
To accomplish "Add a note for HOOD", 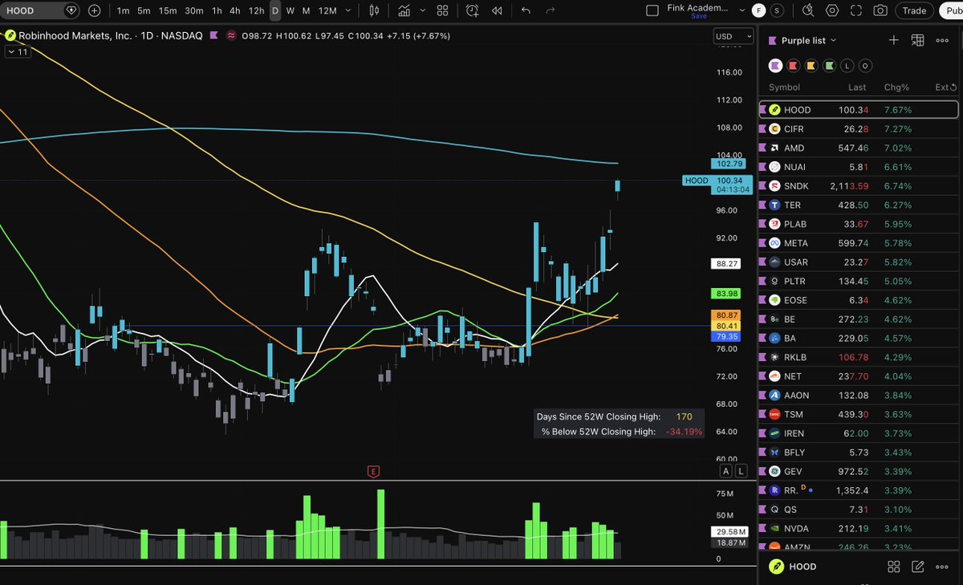I will (x=918, y=567).
